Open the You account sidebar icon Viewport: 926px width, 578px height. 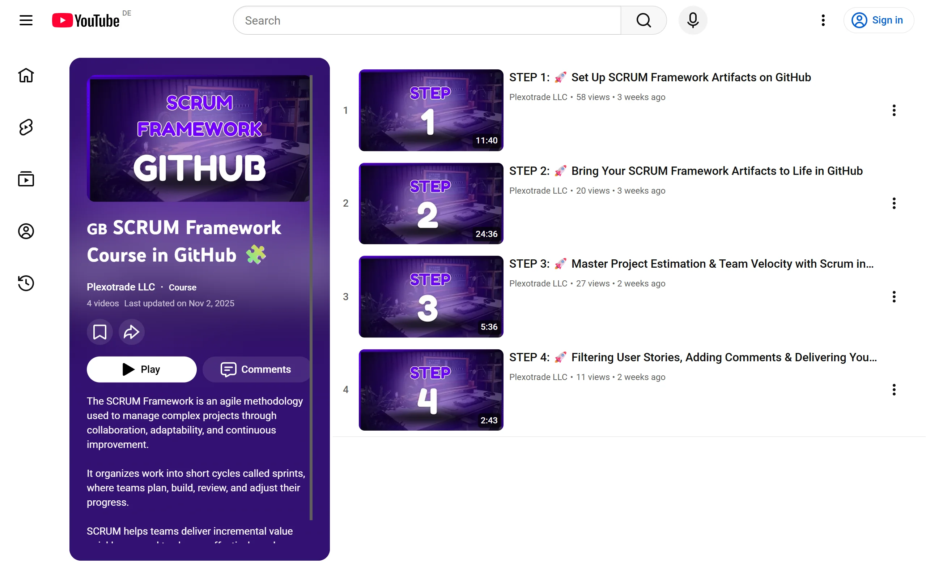pos(26,231)
